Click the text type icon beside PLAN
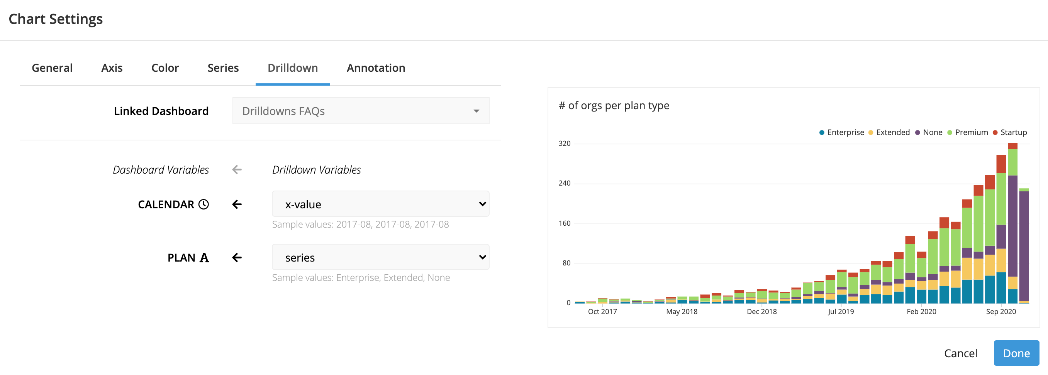 click(x=204, y=258)
